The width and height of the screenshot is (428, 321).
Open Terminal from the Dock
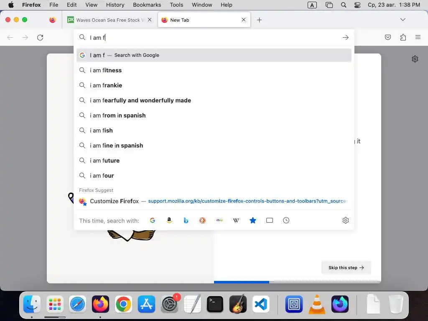tap(215, 304)
